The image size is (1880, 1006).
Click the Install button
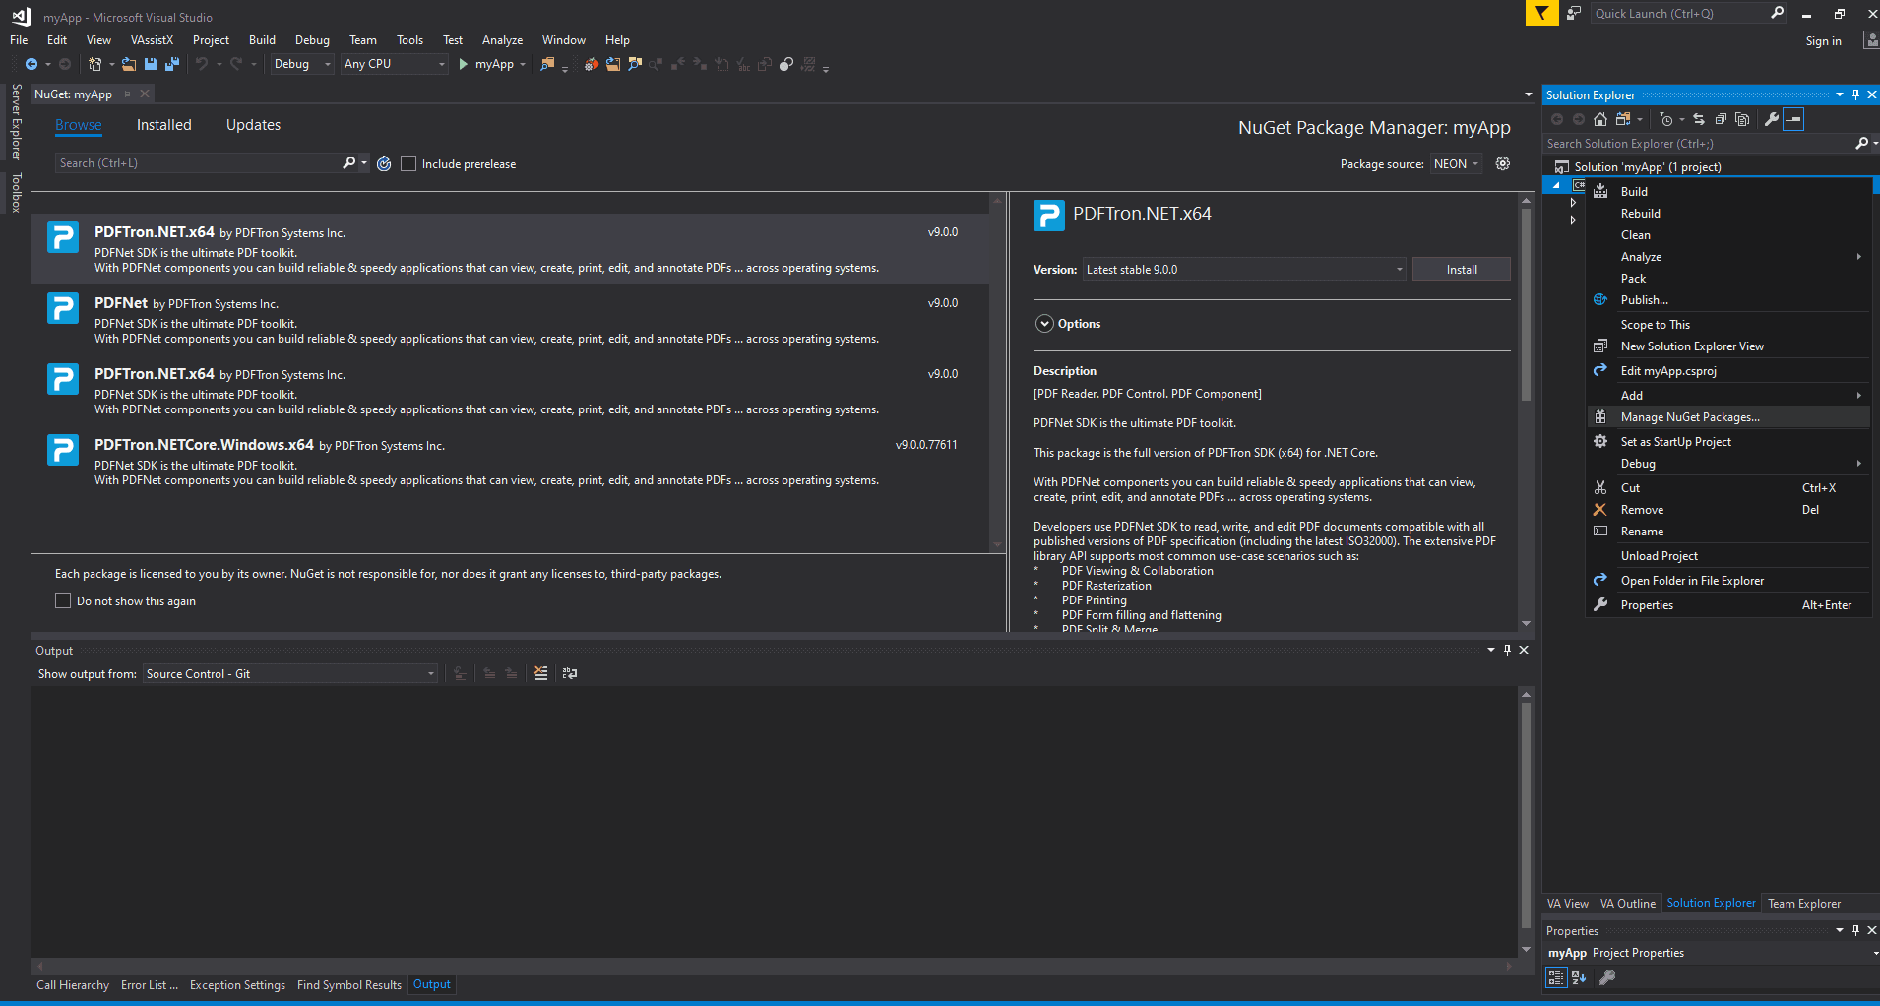[x=1461, y=270]
